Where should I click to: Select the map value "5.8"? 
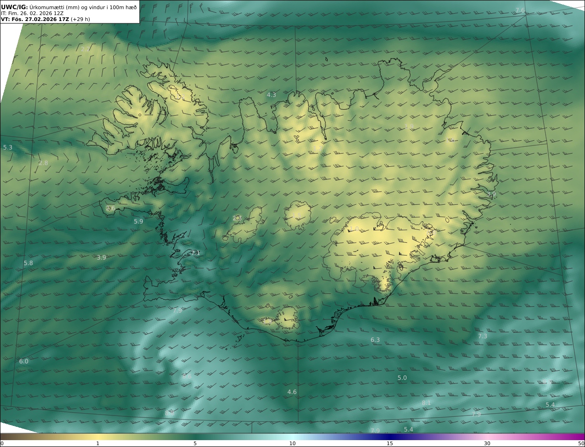click(28, 263)
